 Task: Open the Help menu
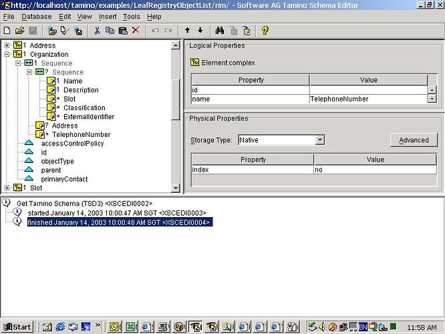click(154, 17)
